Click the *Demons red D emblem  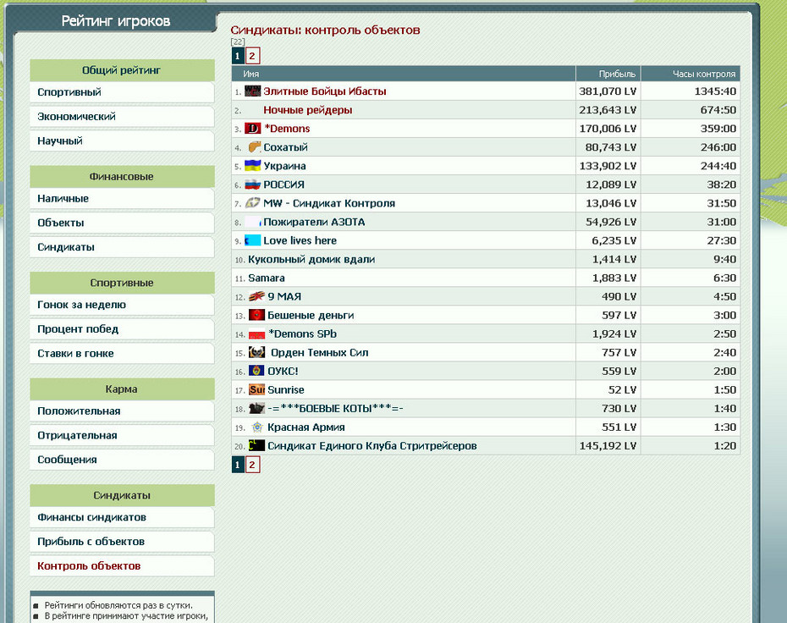click(x=252, y=128)
